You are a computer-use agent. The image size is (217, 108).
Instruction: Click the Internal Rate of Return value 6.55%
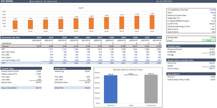pyautogui.click(x=213, y=80)
